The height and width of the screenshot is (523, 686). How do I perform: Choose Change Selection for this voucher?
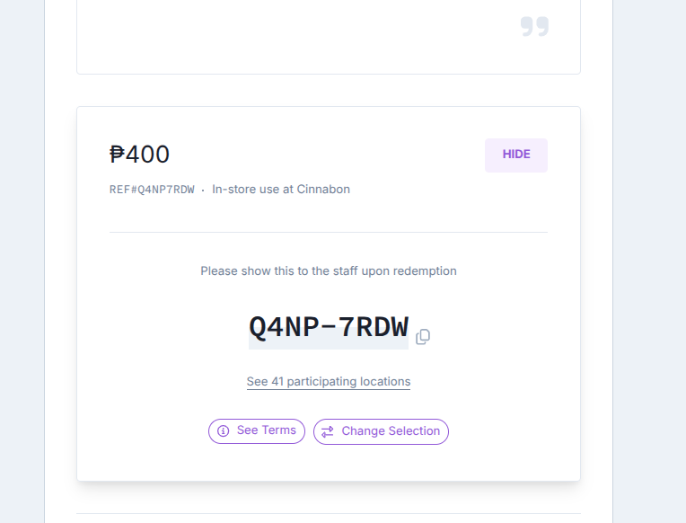(x=381, y=432)
